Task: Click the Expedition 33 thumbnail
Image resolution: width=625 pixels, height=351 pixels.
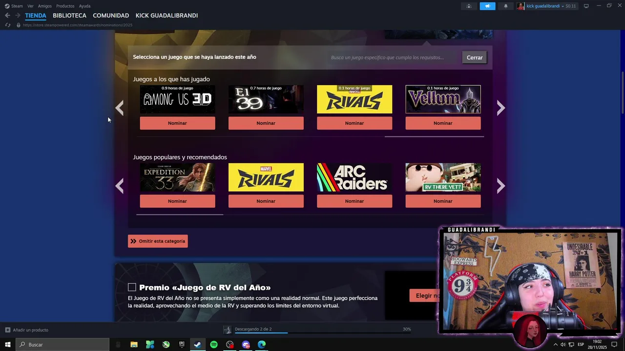Action: 177,177
